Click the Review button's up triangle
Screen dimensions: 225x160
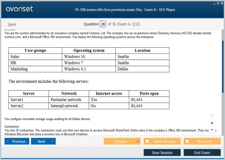pyautogui.click(x=138, y=141)
